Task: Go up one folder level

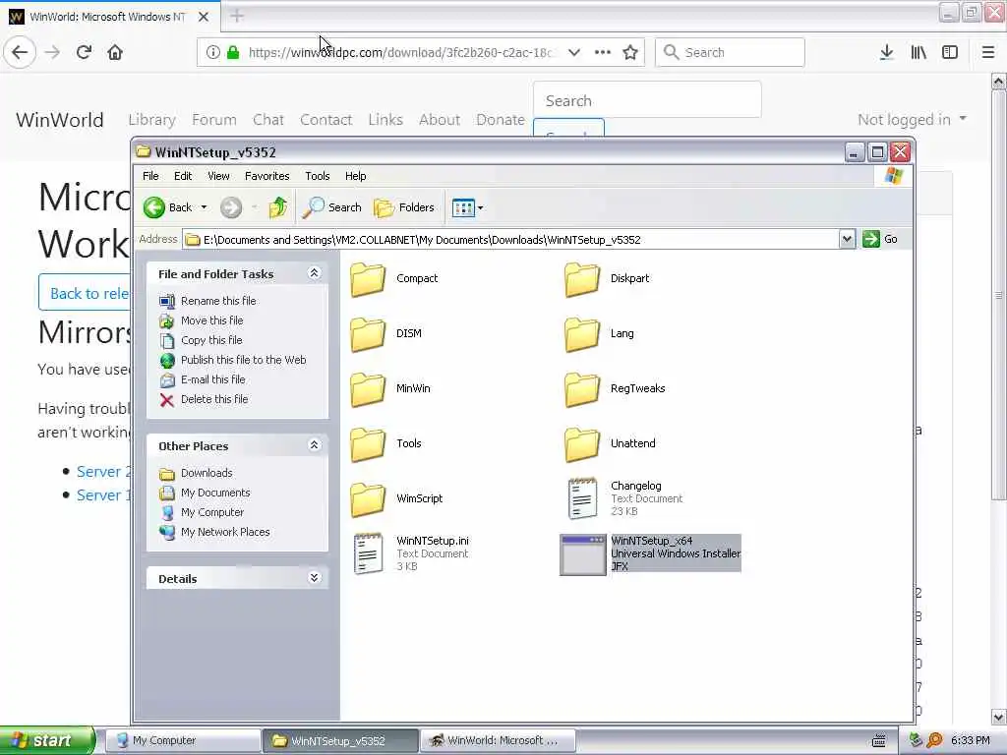Action: 278,207
